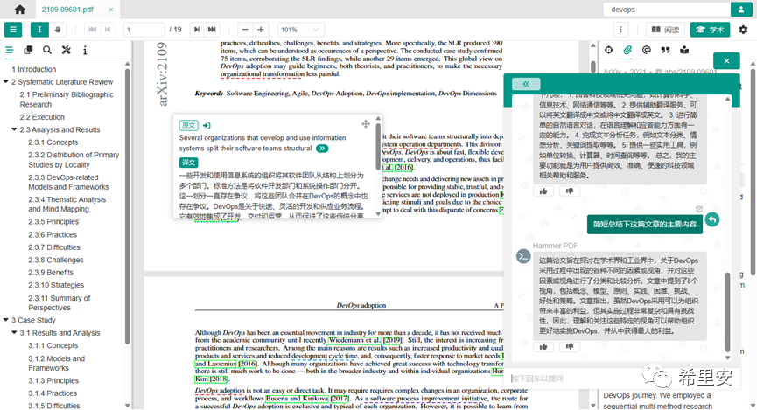
Task: Click the outline panel vertical scrollbar
Action: pyautogui.click(x=128, y=207)
